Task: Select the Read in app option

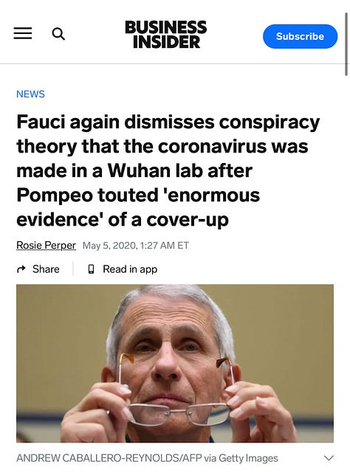Action: pyautogui.click(x=130, y=269)
